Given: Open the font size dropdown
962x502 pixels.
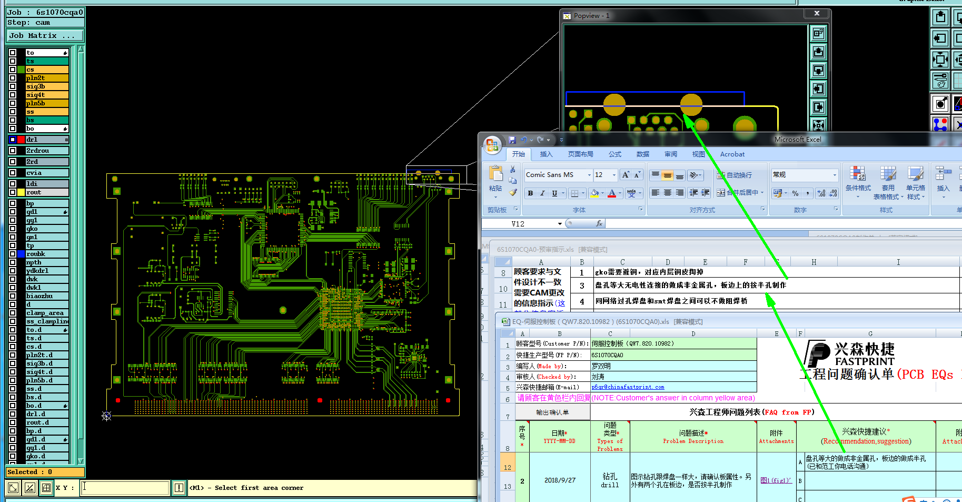Looking at the screenshot, I should [x=614, y=175].
